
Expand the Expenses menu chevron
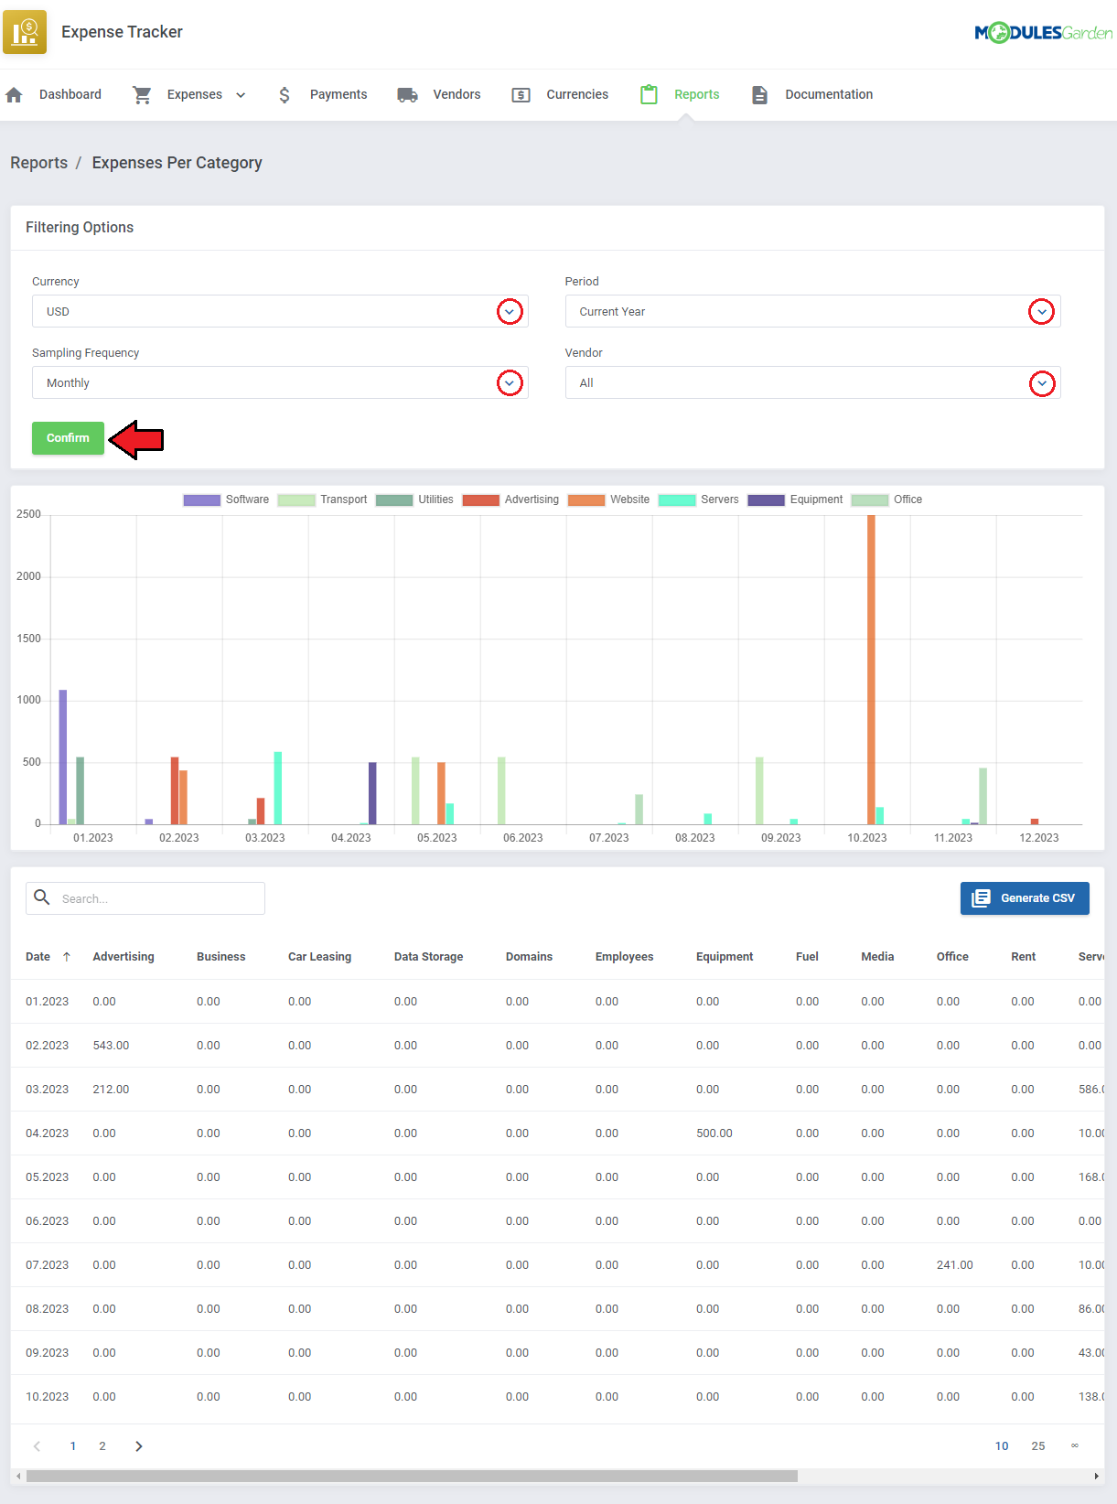(241, 95)
